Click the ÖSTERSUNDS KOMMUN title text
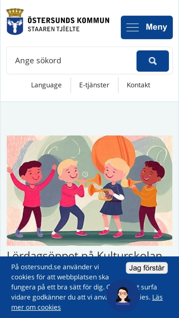The width and height of the screenshot is (179, 318). [69, 20]
